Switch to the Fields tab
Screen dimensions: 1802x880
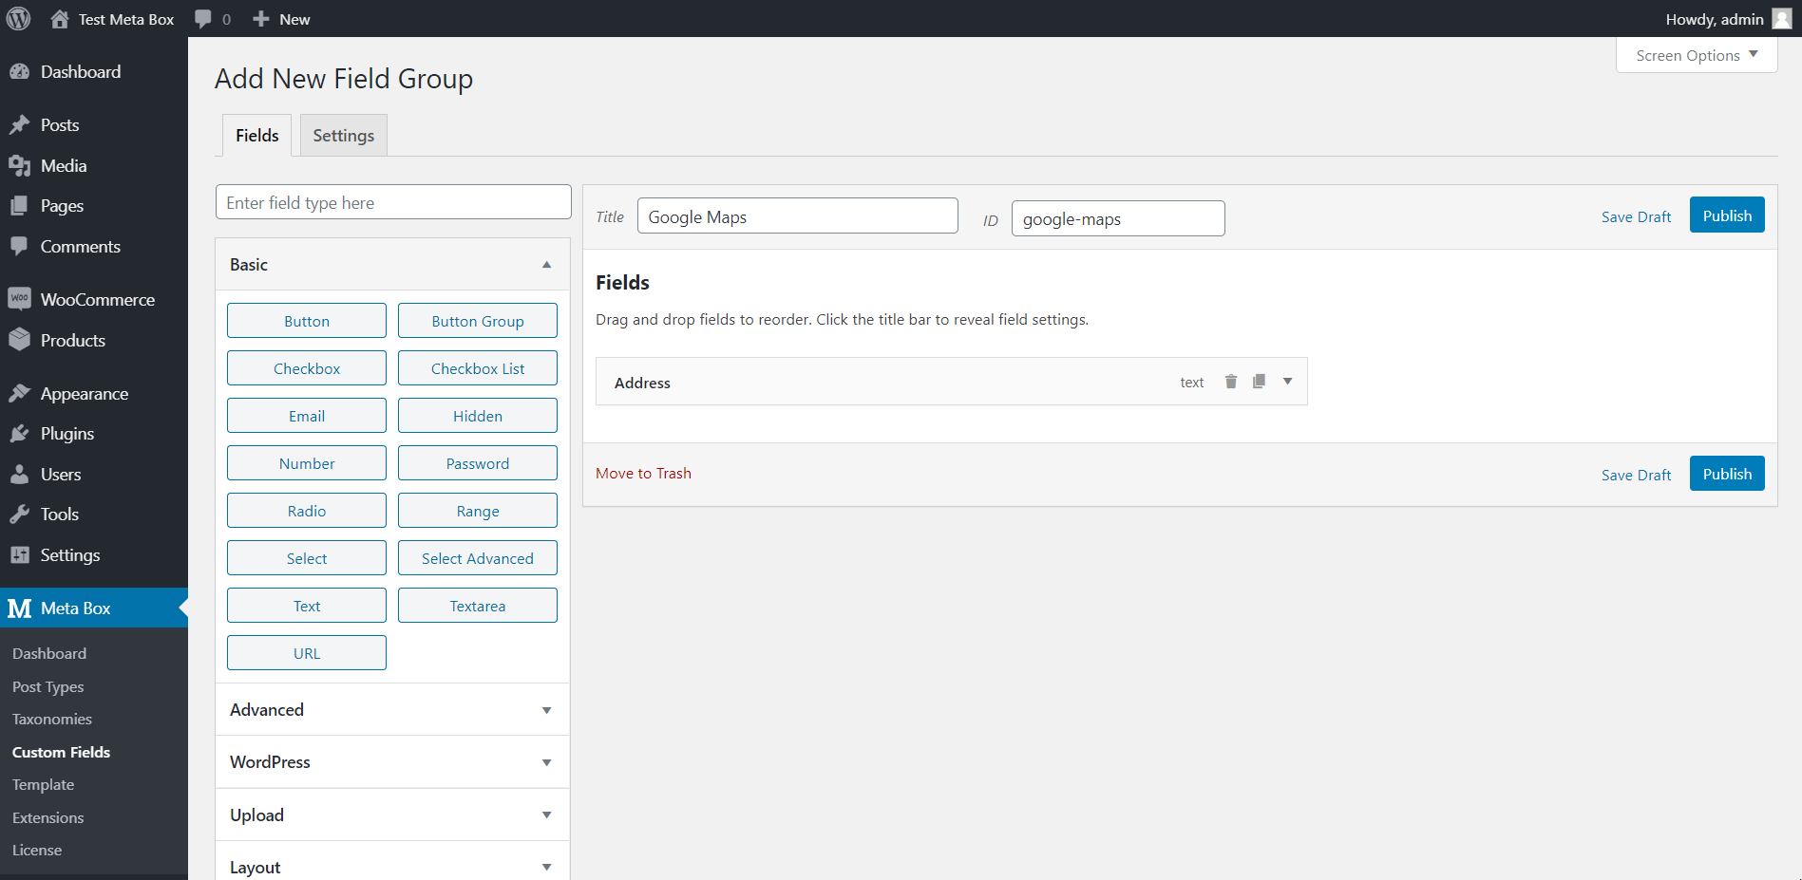pos(257,136)
